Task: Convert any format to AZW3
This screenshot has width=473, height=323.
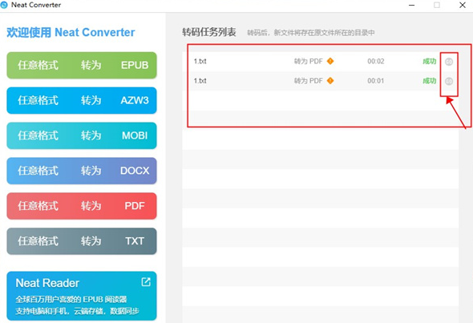Action: tap(82, 100)
